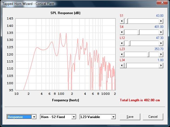This screenshot has width=170, height=127.
Task: Open the Response dropdown
Action: click(34, 117)
